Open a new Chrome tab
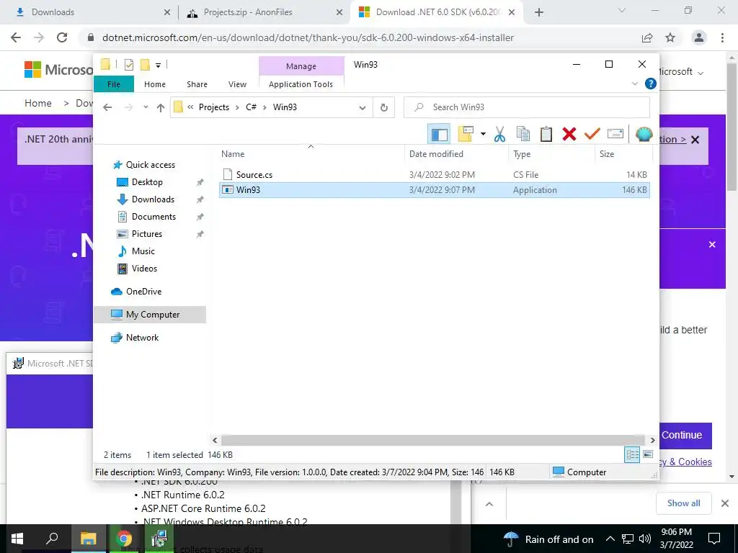738x553 pixels. 539,12
